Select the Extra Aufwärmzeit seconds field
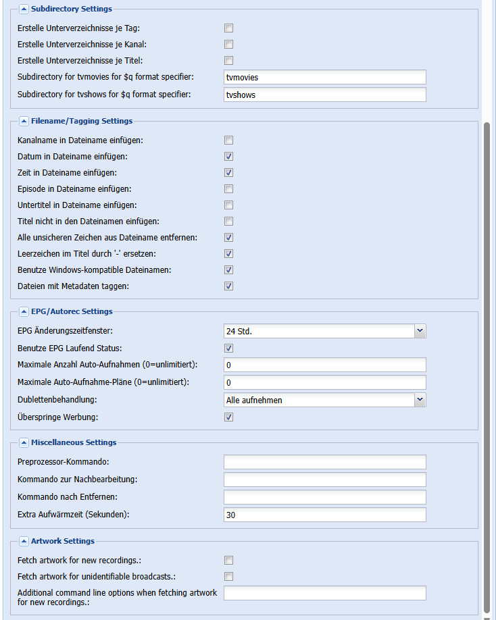The width and height of the screenshot is (496, 620). point(324,515)
